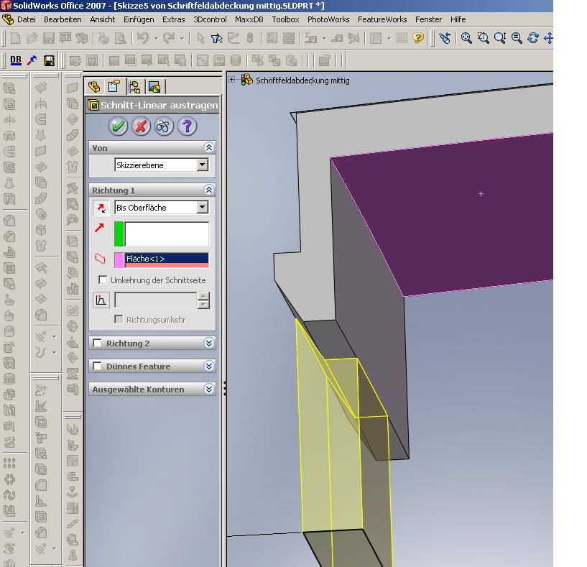Screen dimensions: 587x567
Task: Click the black and yellow floppy disk icon
Action: tap(49, 60)
